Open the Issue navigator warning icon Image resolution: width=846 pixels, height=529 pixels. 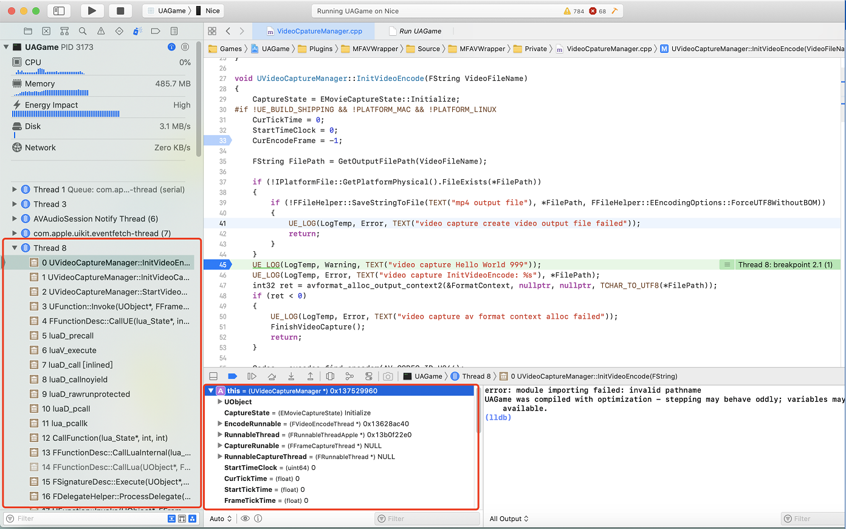[x=101, y=31]
